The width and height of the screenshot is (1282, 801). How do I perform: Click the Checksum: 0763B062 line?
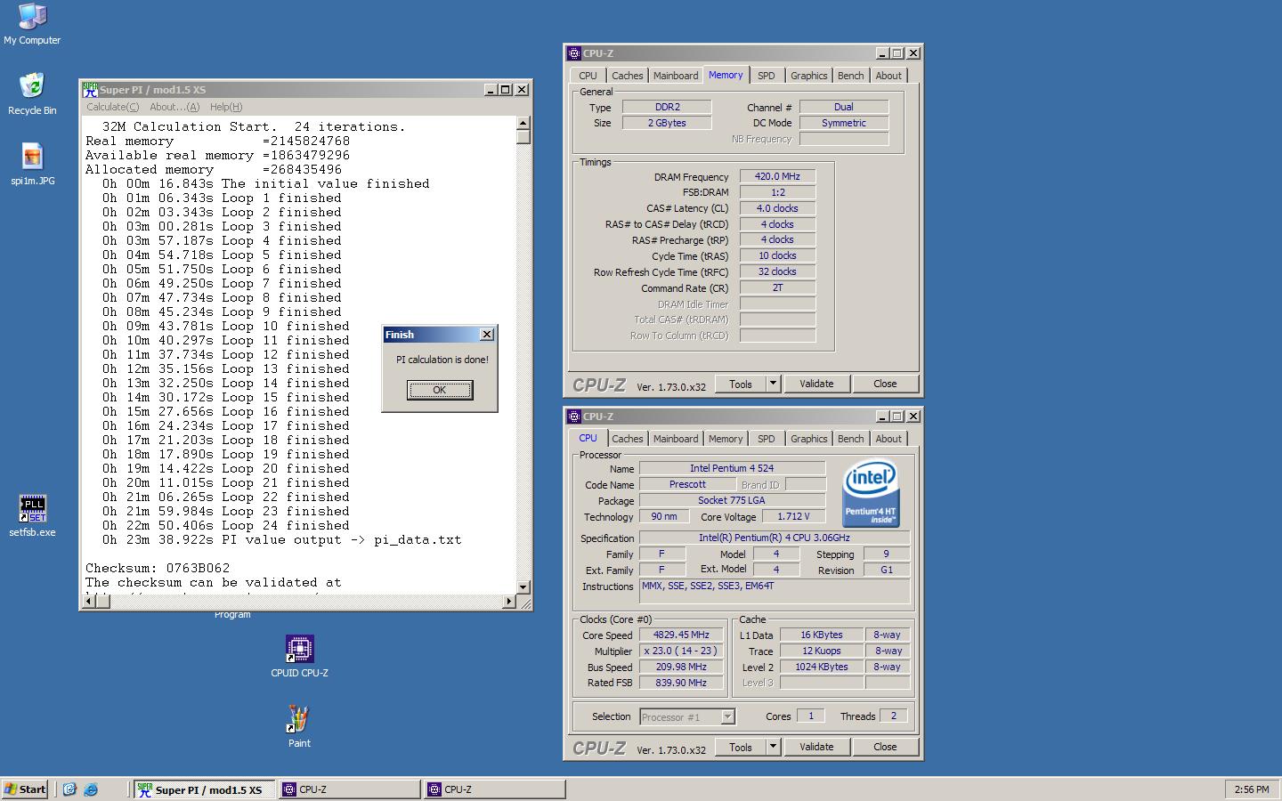click(x=158, y=568)
